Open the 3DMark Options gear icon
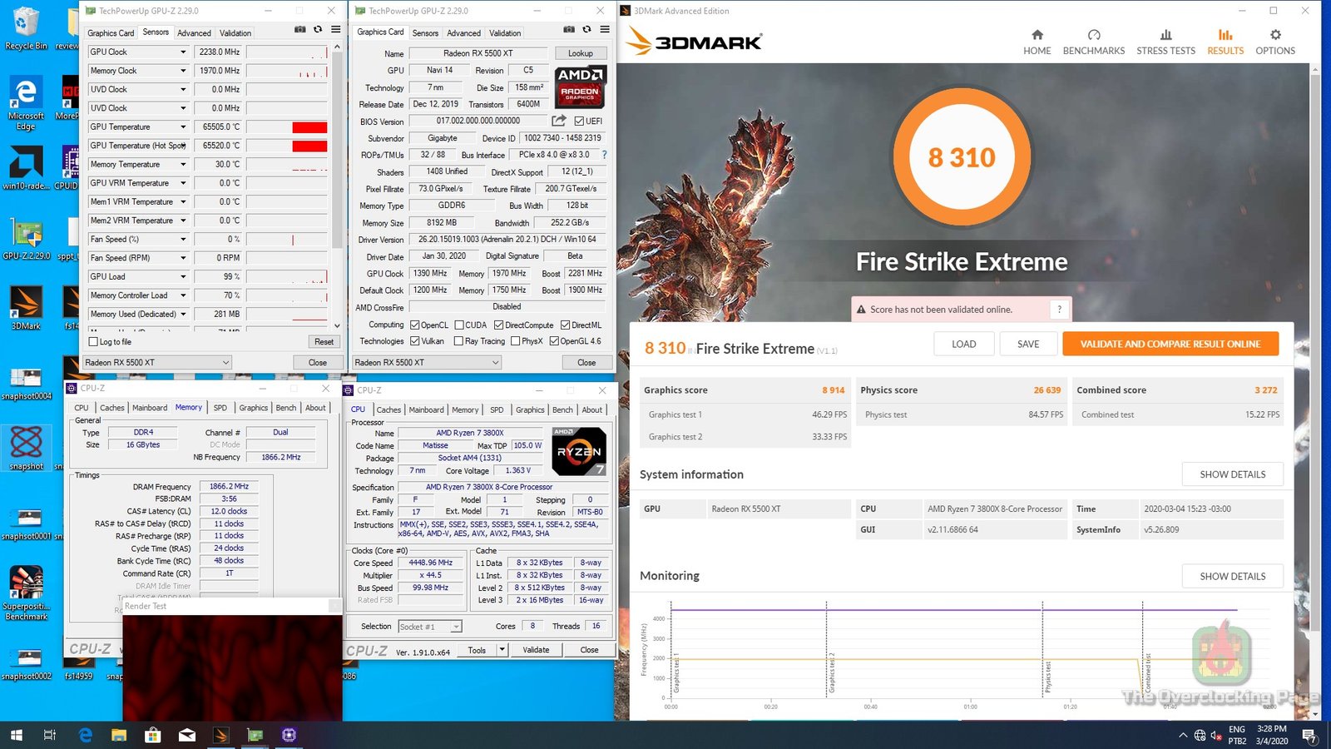Viewport: 1331px width, 749px height. point(1274,41)
